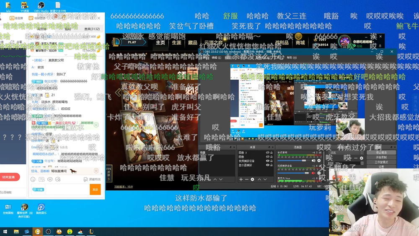Select the 图像 3 source row in OBS

[256, 153]
